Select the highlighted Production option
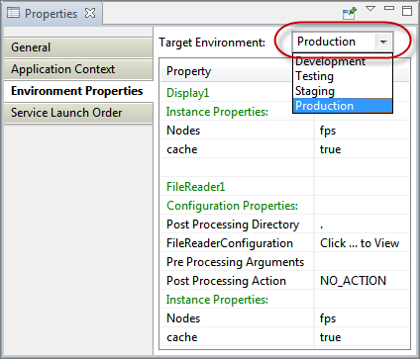Screen dimensions: 420x359 click(343, 106)
